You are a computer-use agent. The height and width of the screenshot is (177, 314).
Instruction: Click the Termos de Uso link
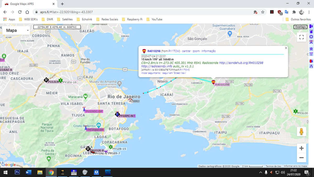[273, 166]
